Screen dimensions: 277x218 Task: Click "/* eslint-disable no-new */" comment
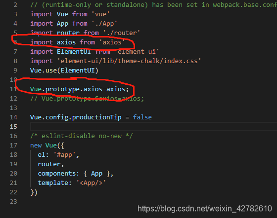click(x=82, y=136)
